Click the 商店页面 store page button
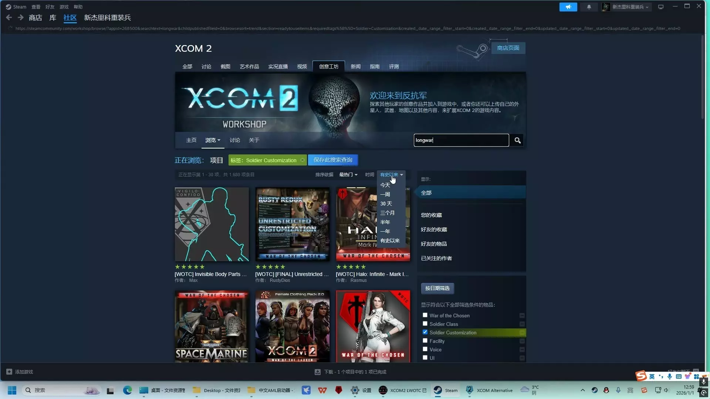This screenshot has width=710, height=399. [x=508, y=48]
